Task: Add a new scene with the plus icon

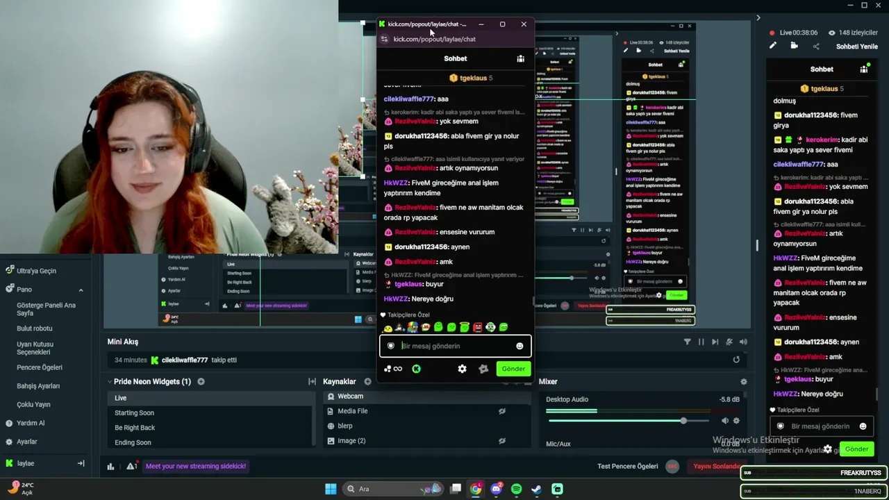Action: coord(201,381)
